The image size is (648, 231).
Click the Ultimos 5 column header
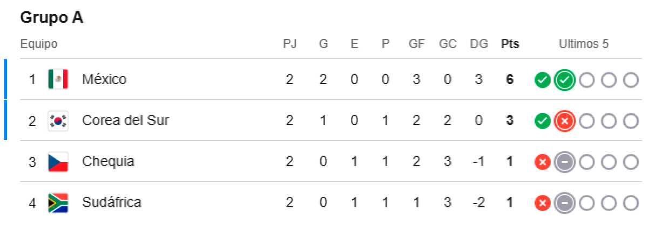pyautogui.click(x=583, y=44)
